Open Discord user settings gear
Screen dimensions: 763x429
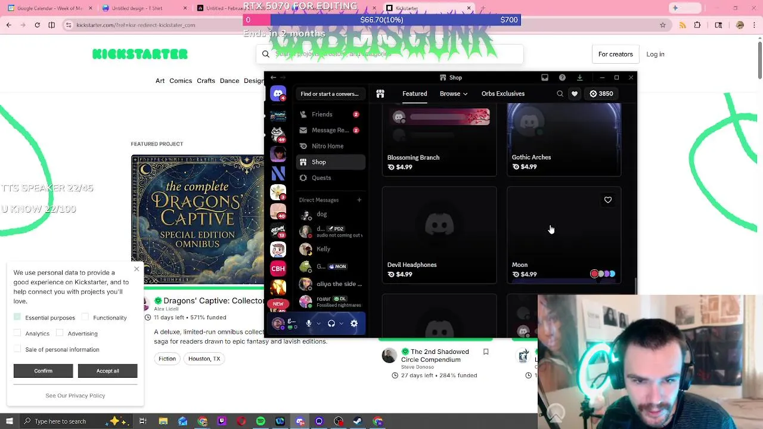point(354,324)
